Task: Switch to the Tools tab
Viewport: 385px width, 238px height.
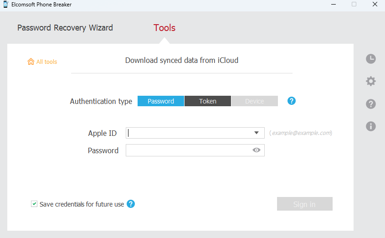Action: click(164, 28)
